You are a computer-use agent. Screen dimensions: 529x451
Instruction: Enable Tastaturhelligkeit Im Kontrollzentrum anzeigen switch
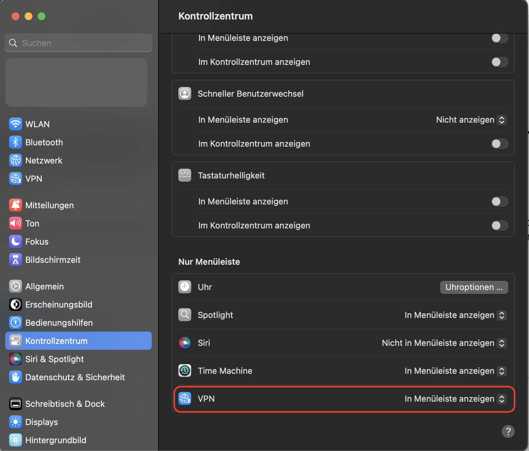click(x=500, y=225)
